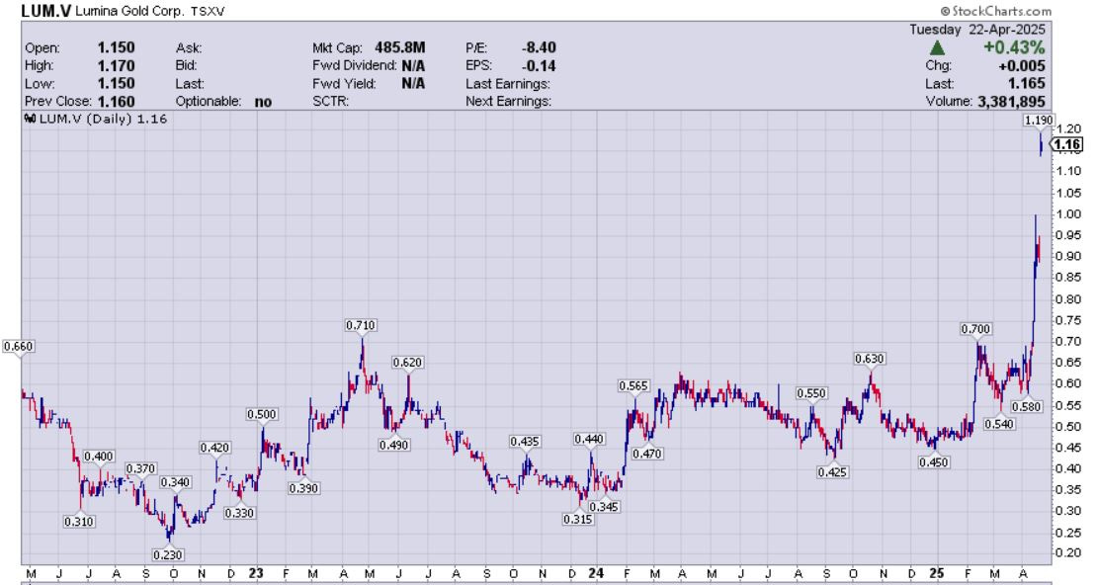1098x585 pixels.
Task: Click the green up-arrow change indicator
Action: (x=937, y=47)
